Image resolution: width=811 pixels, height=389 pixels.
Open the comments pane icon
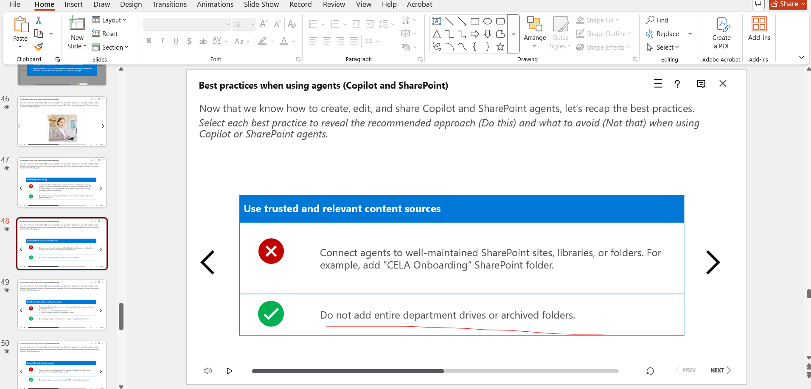coord(758,4)
